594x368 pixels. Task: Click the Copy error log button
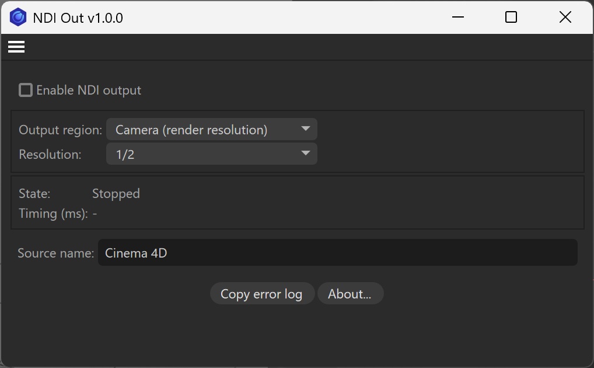(262, 294)
